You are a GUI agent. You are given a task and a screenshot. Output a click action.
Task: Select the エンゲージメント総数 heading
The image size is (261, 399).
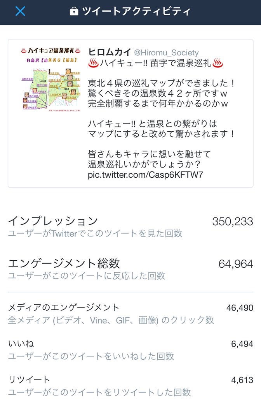(64, 263)
